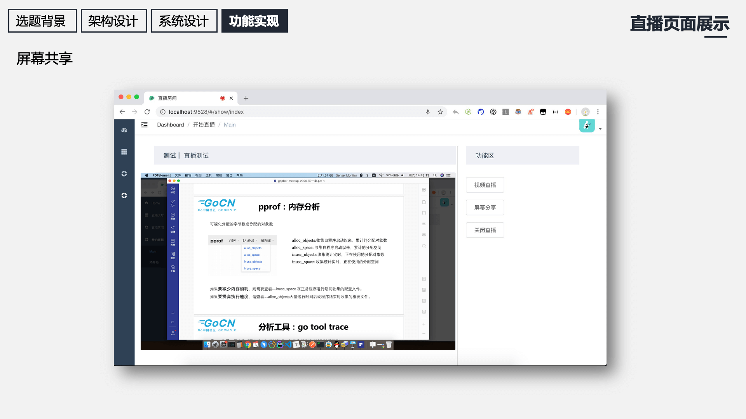
Task: Click the Node.js extension icon
Action: tap(468, 112)
